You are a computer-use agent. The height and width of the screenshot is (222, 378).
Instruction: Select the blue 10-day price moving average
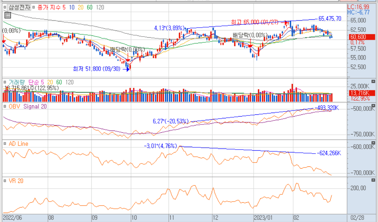72,8
